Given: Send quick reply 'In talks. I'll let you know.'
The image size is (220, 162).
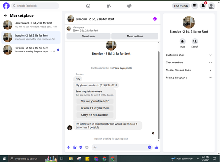Looking at the screenshot, I should pyautogui.click(x=95, y=108).
